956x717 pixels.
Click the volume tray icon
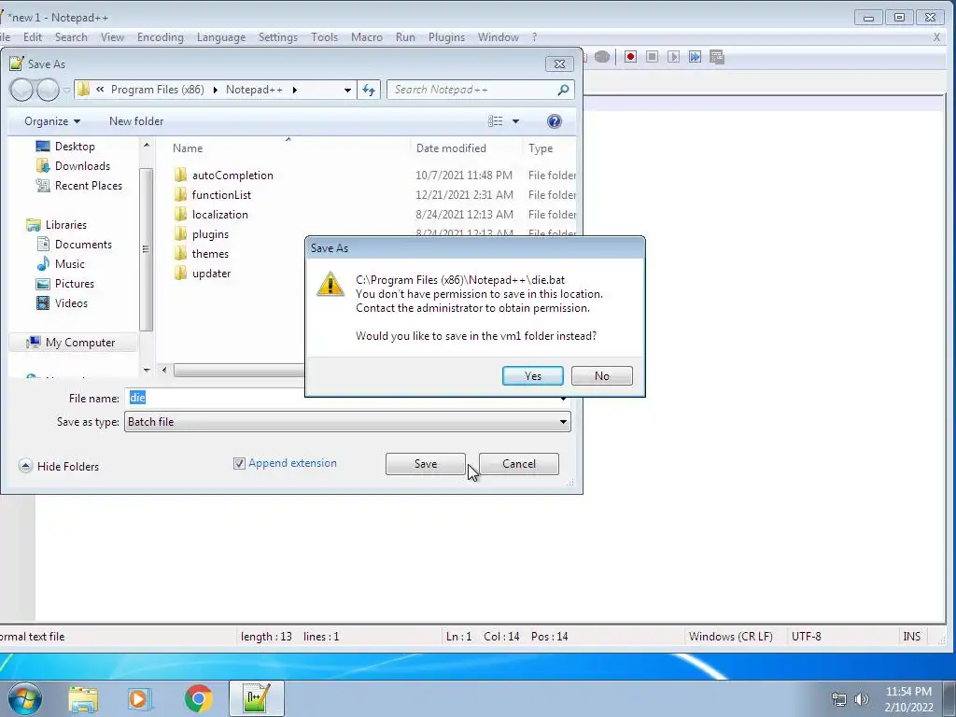862,699
